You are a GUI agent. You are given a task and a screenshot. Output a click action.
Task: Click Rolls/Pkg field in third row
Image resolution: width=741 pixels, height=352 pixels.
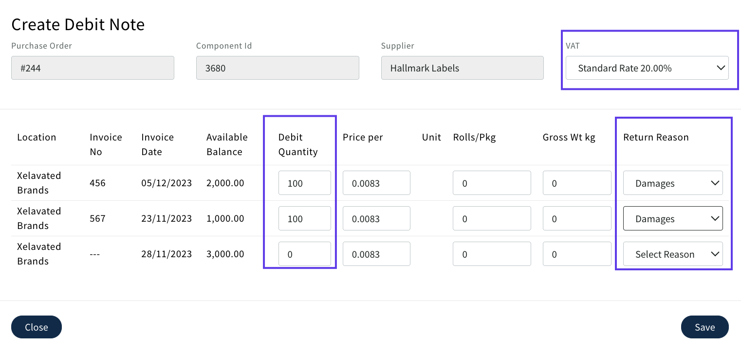(x=491, y=254)
